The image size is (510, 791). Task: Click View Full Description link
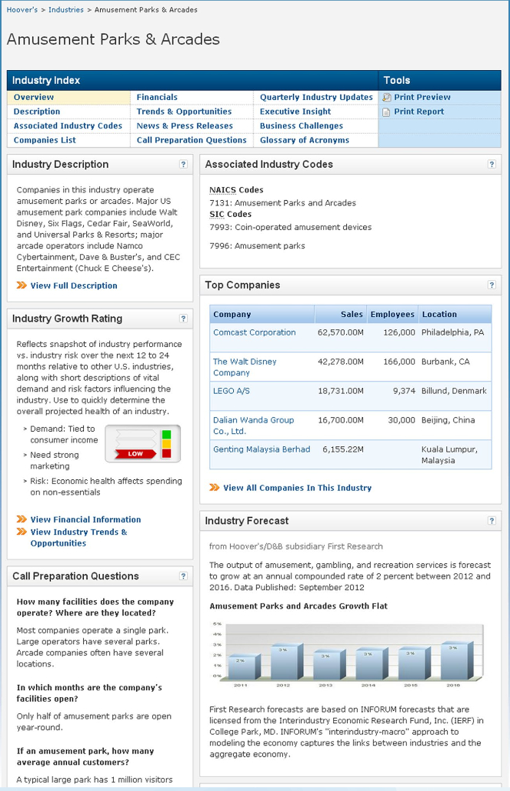coord(74,285)
